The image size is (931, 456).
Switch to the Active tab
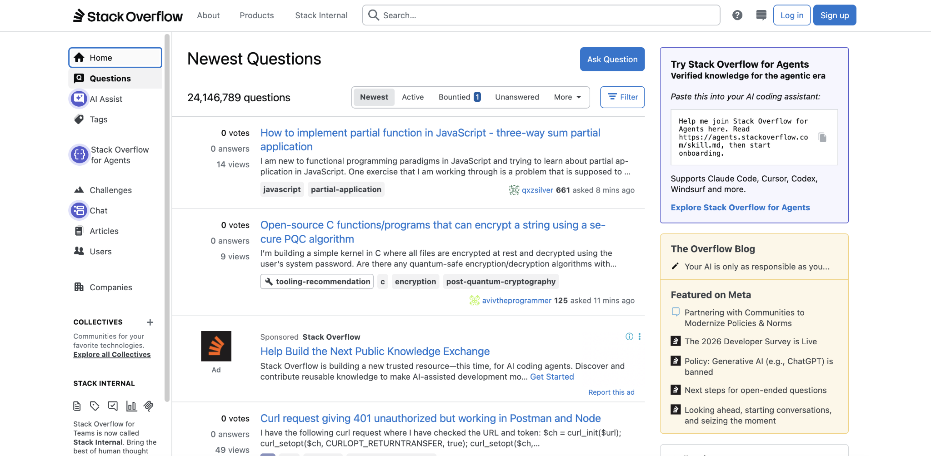tap(413, 97)
